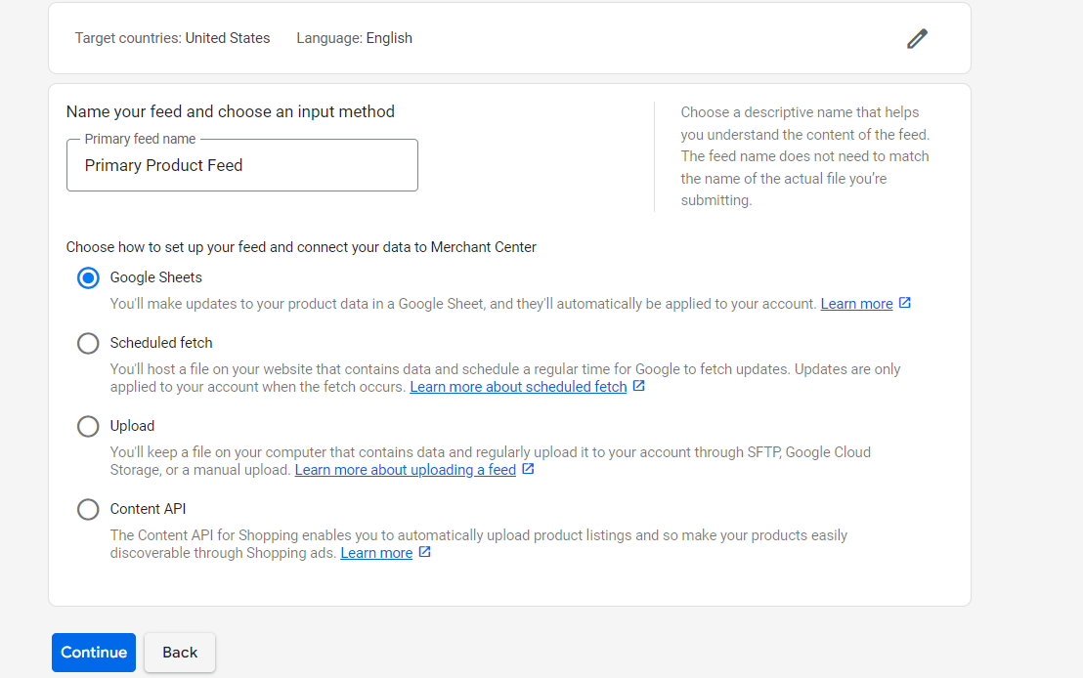Click the feed name help text on the right
Screen dimensions: 1083x678
pos(804,156)
